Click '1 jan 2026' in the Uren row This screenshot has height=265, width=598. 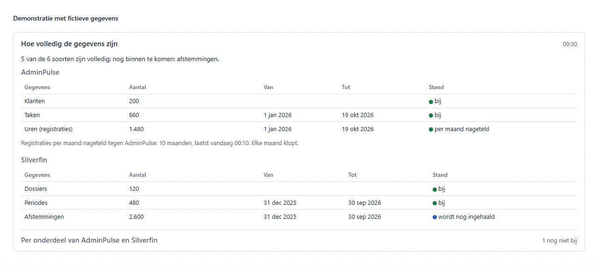pyautogui.click(x=278, y=129)
